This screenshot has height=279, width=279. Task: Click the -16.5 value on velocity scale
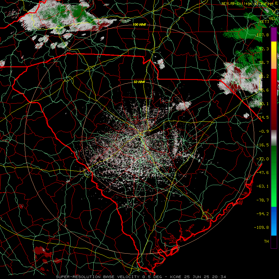[x=263, y=145]
